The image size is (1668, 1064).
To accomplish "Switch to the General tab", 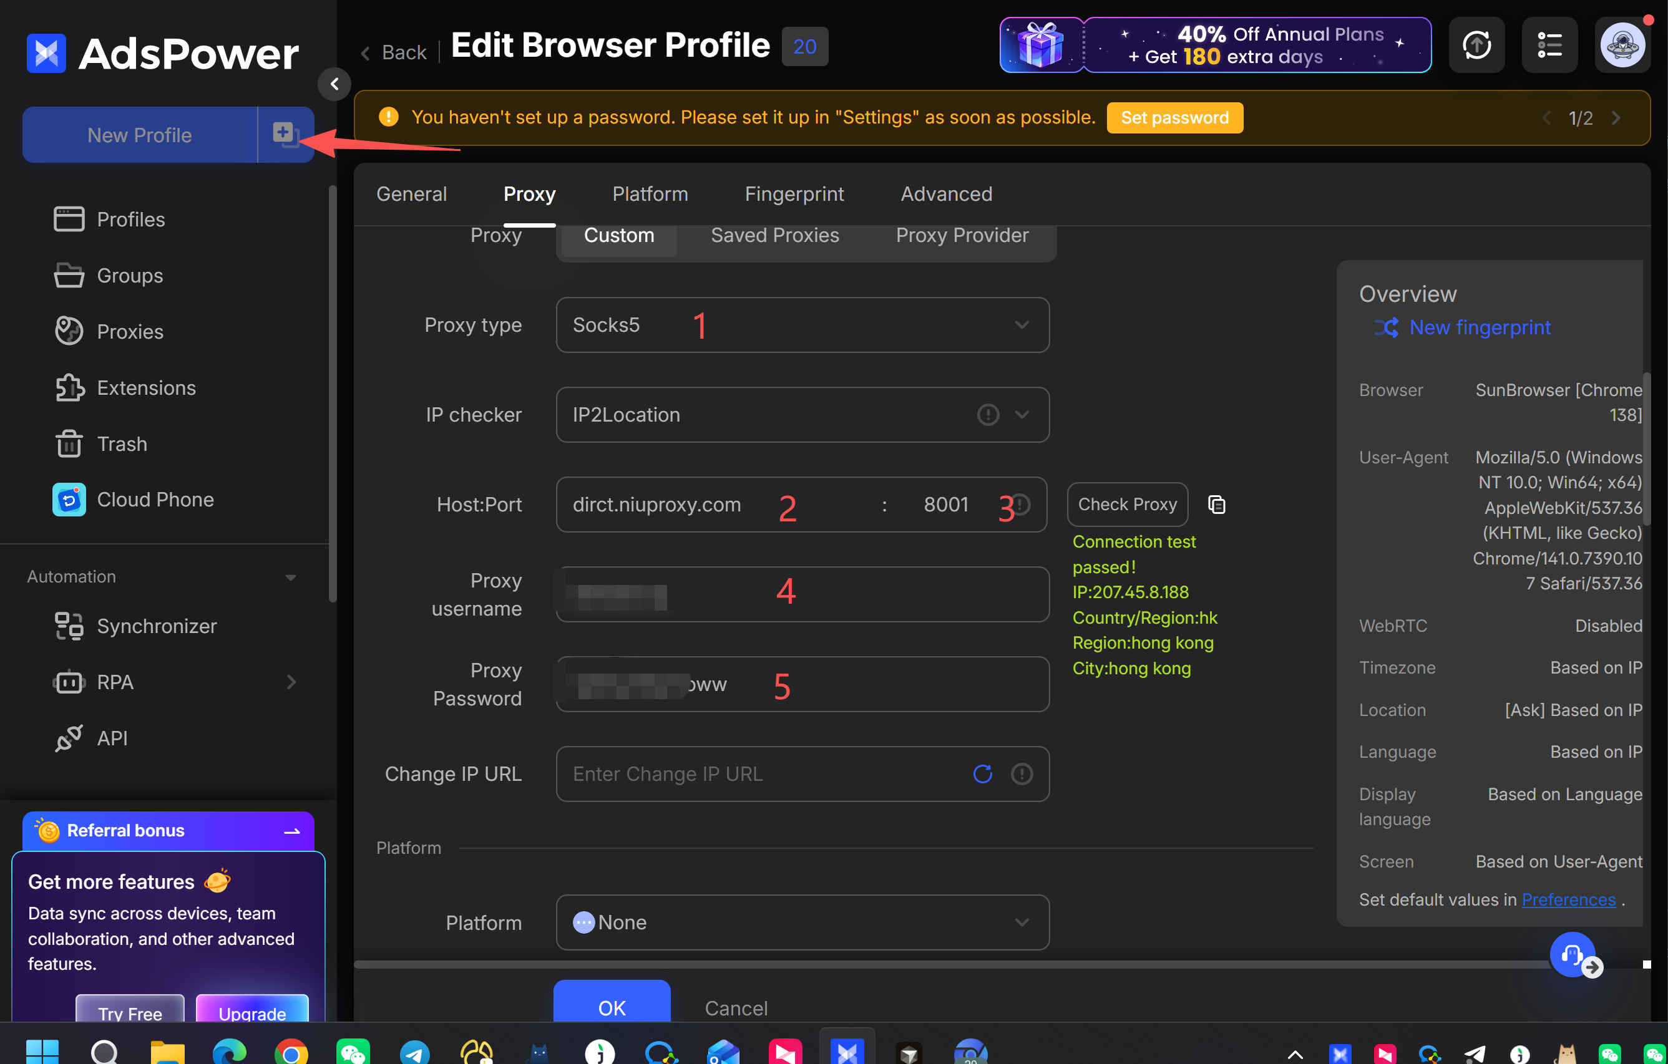I will point(411,194).
